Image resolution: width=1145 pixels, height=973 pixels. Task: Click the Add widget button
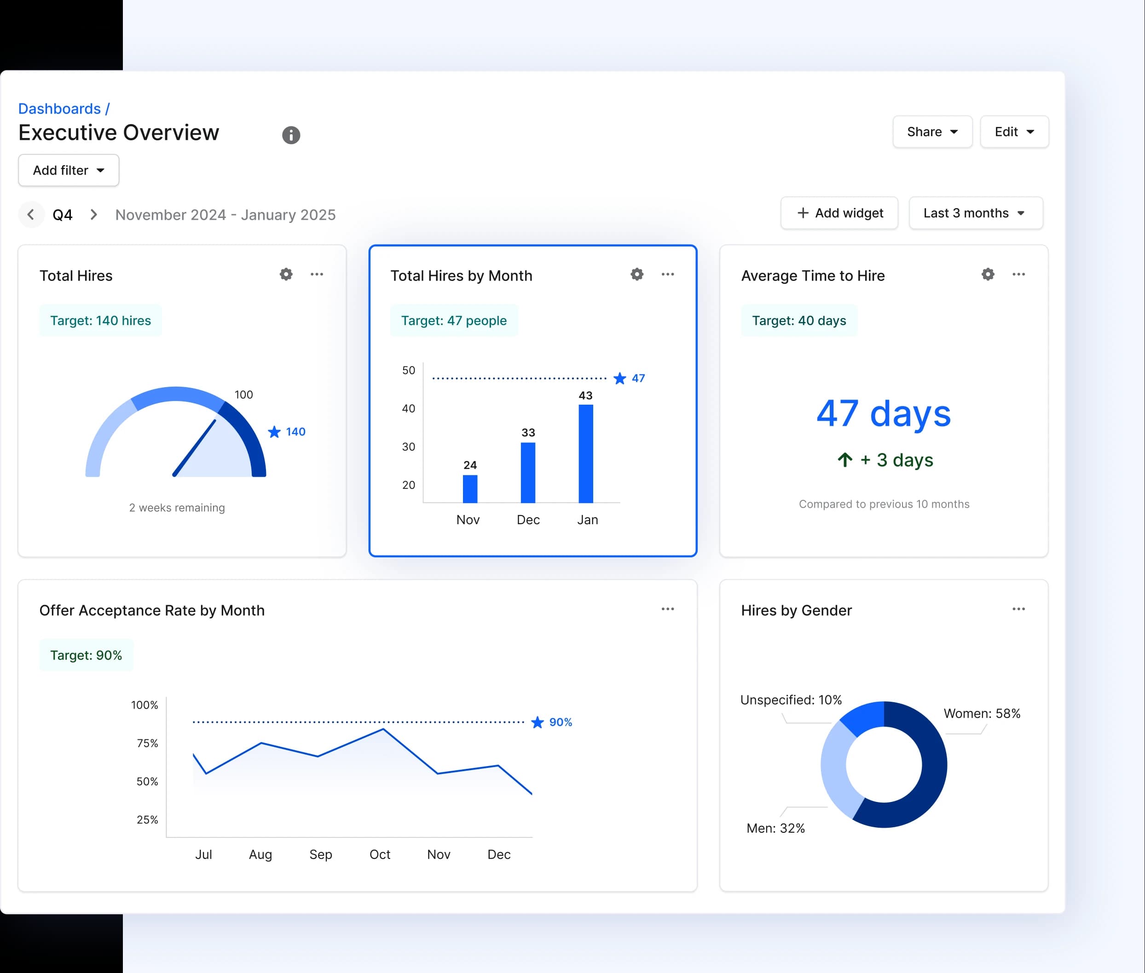click(839, 213)
